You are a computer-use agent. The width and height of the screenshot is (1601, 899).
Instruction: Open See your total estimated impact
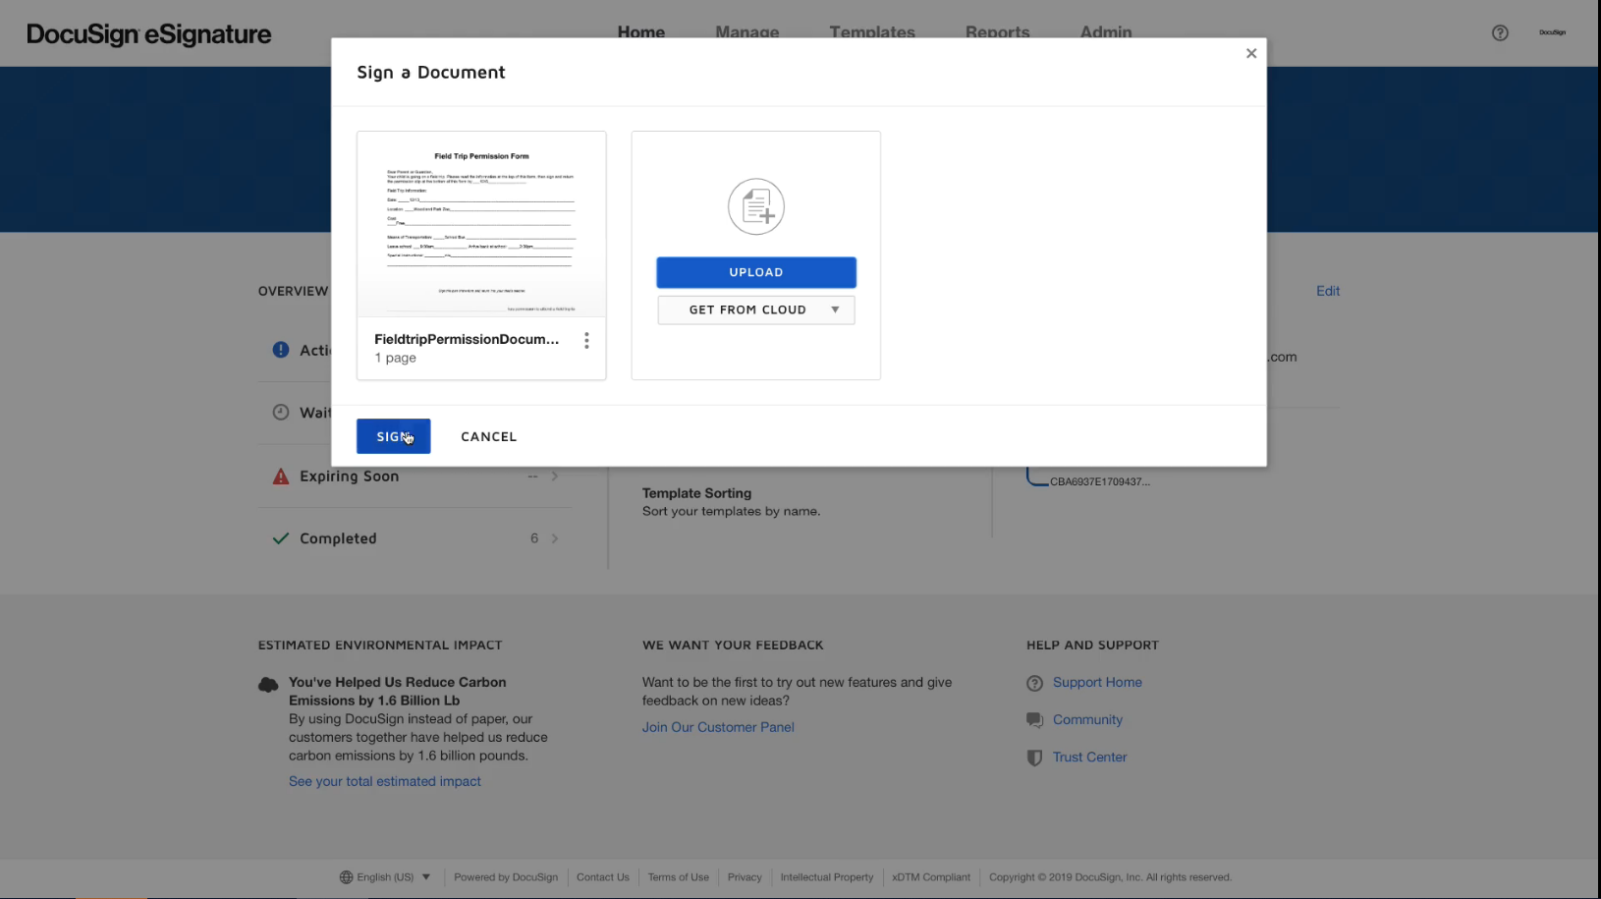click(385, 781)
